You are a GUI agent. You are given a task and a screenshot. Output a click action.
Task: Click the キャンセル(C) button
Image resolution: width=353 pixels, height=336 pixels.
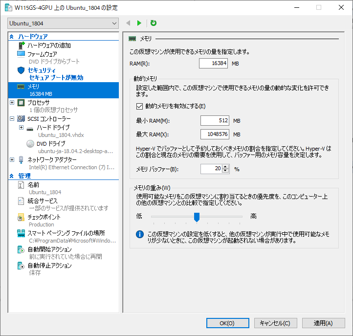coord(276,323)
